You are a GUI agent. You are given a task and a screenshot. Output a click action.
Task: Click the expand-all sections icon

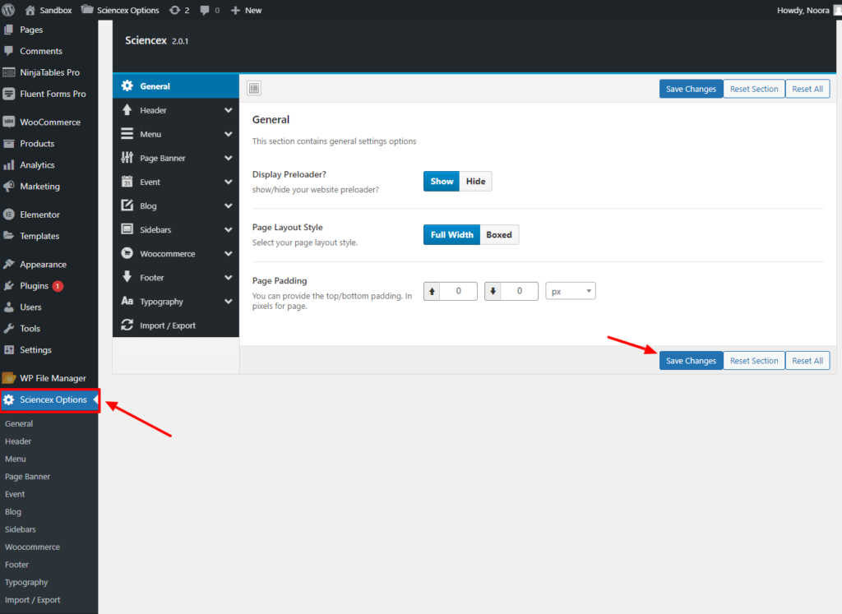point(253,88)
